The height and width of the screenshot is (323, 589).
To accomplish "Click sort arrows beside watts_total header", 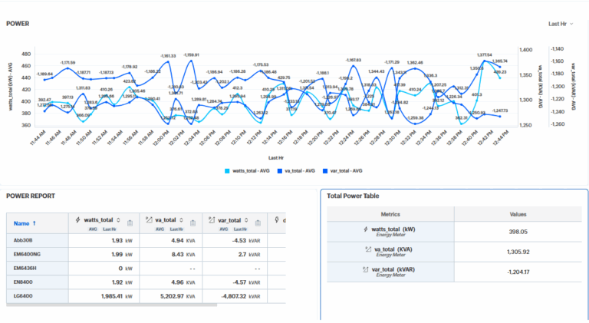I will coord(117,220).
